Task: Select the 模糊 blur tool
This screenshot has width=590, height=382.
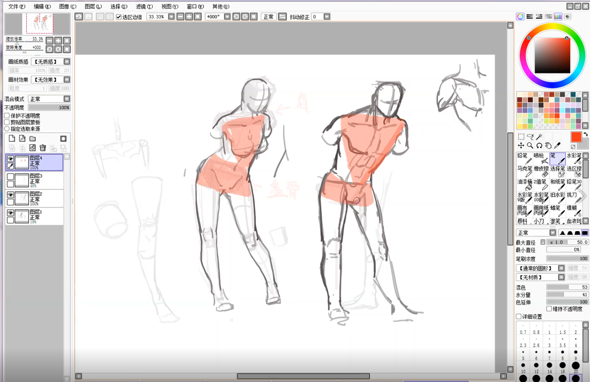Action: pyautogui.click(x=574, y=210)
